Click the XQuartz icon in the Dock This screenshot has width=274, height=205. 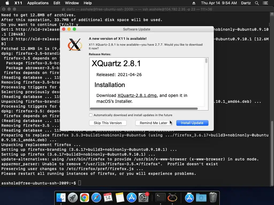[x=172, y=198]
